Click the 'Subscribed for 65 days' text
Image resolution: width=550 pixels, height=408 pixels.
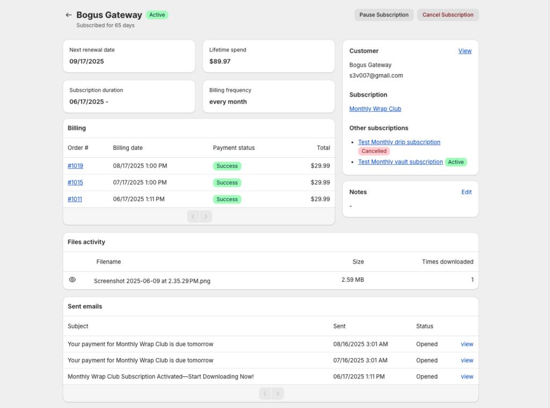click(x=105, y=25)
